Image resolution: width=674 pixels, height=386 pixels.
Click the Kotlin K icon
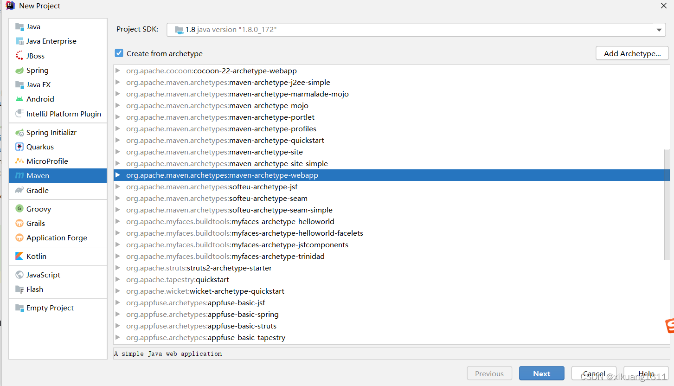(19, 257)
